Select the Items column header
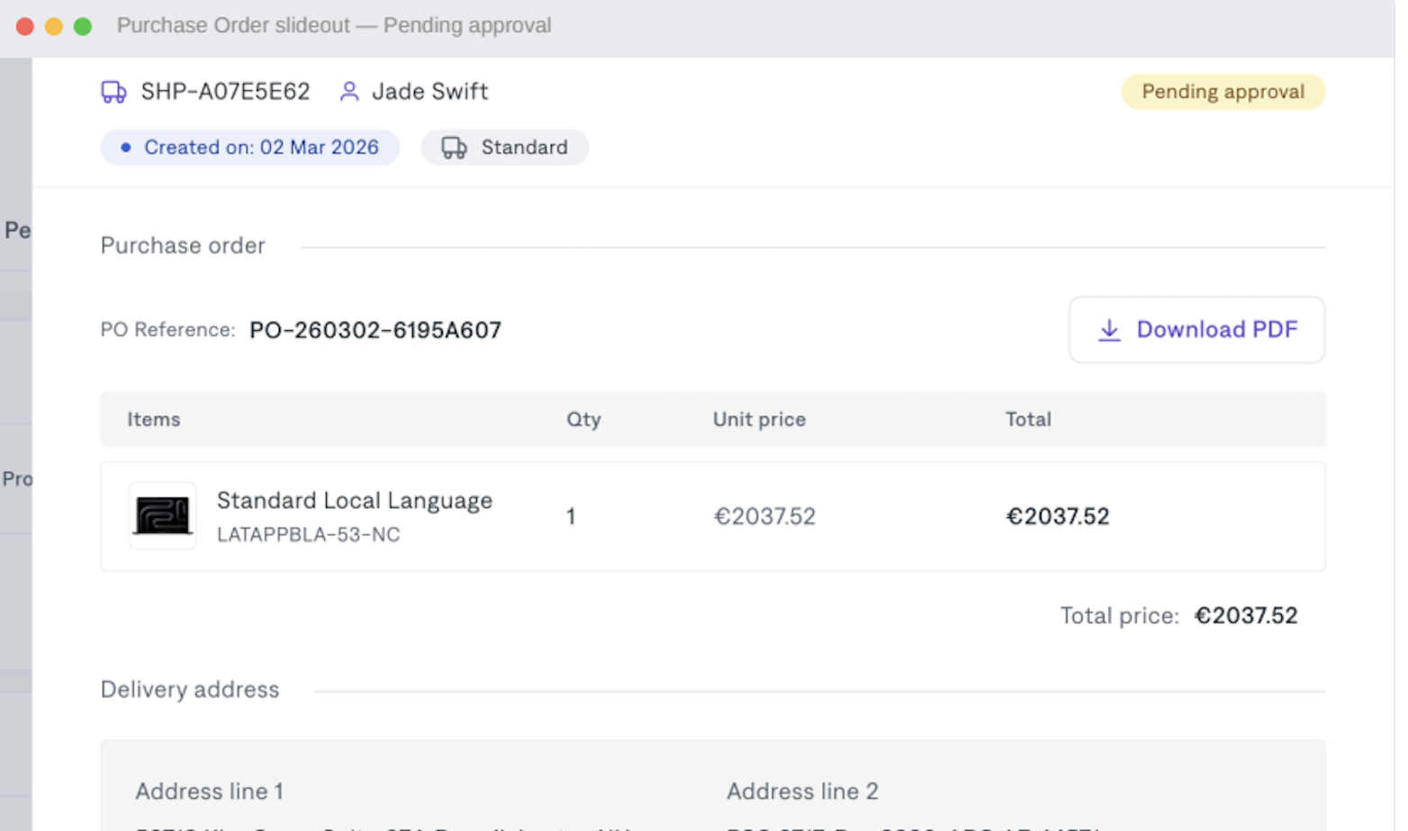 pyautogui.click(x=153, y=419)
